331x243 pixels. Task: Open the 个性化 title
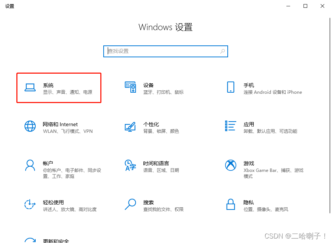[x=151, y=124]
